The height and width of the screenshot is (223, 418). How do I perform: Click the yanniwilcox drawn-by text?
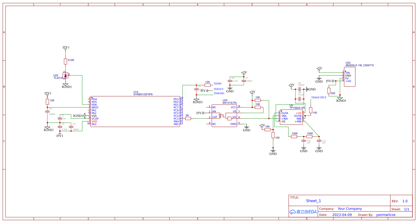tap(386, 215)
